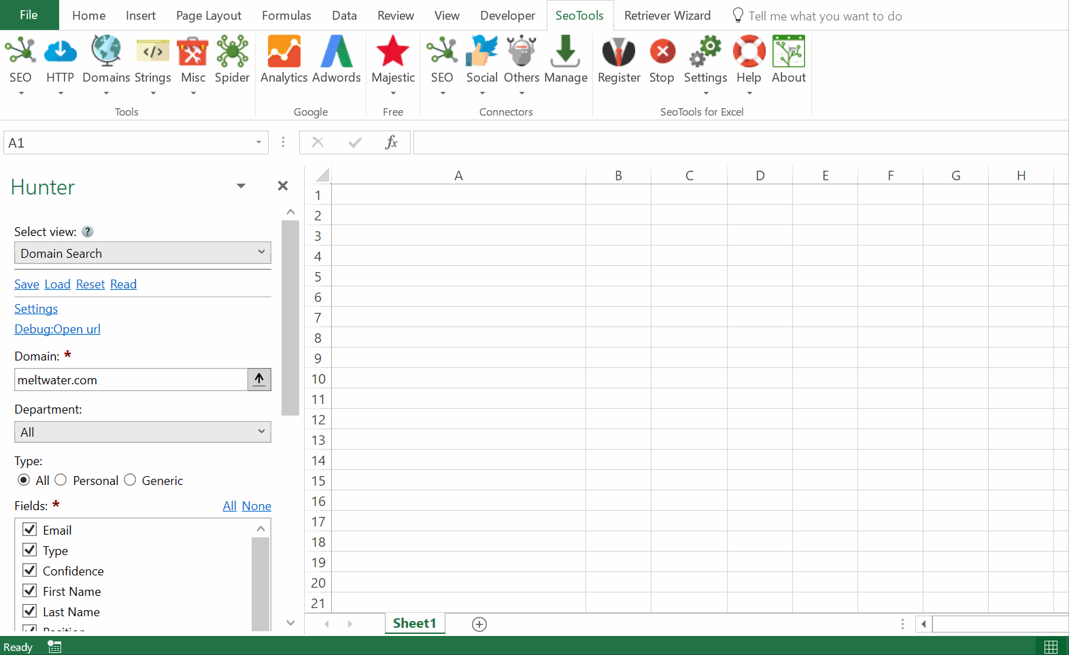The height and width of the screenshot is (655, 1069).
Task: Click the Read link in Hunter pane
Action: 124,284
